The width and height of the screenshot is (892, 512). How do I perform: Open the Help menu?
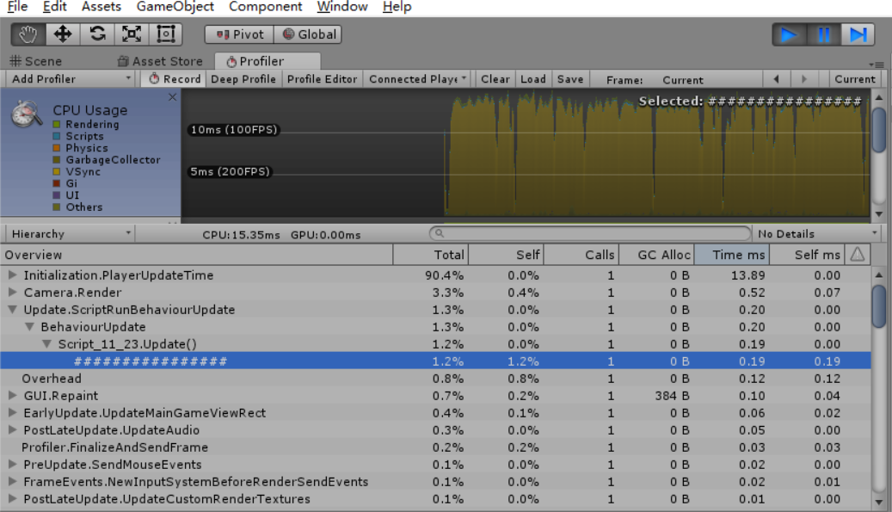click(x=397, y=7)
